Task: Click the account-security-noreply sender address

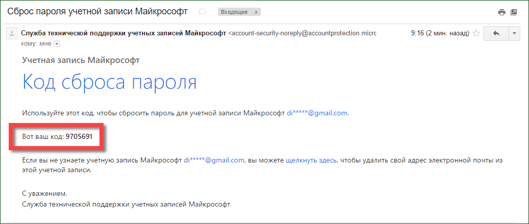Action: (x=302, y=33)
